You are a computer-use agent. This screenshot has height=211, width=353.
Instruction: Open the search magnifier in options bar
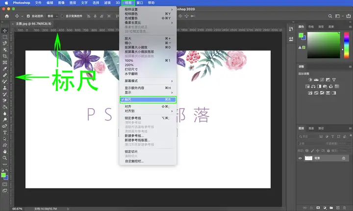click(330, 16)
